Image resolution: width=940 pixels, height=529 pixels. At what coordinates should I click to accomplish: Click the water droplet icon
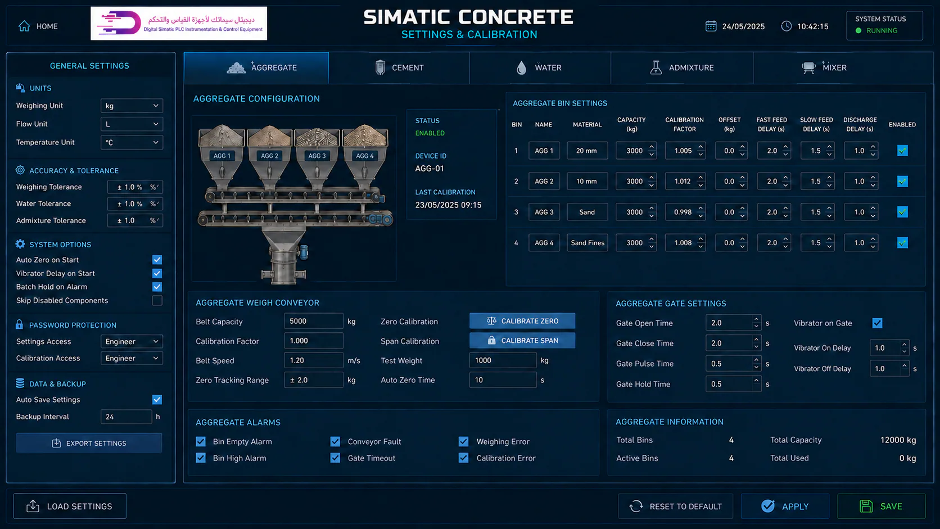(521, 67)
